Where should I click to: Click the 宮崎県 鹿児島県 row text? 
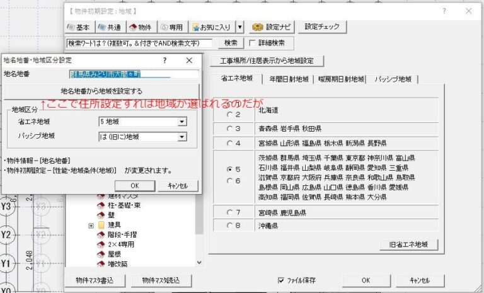point(282,212)
